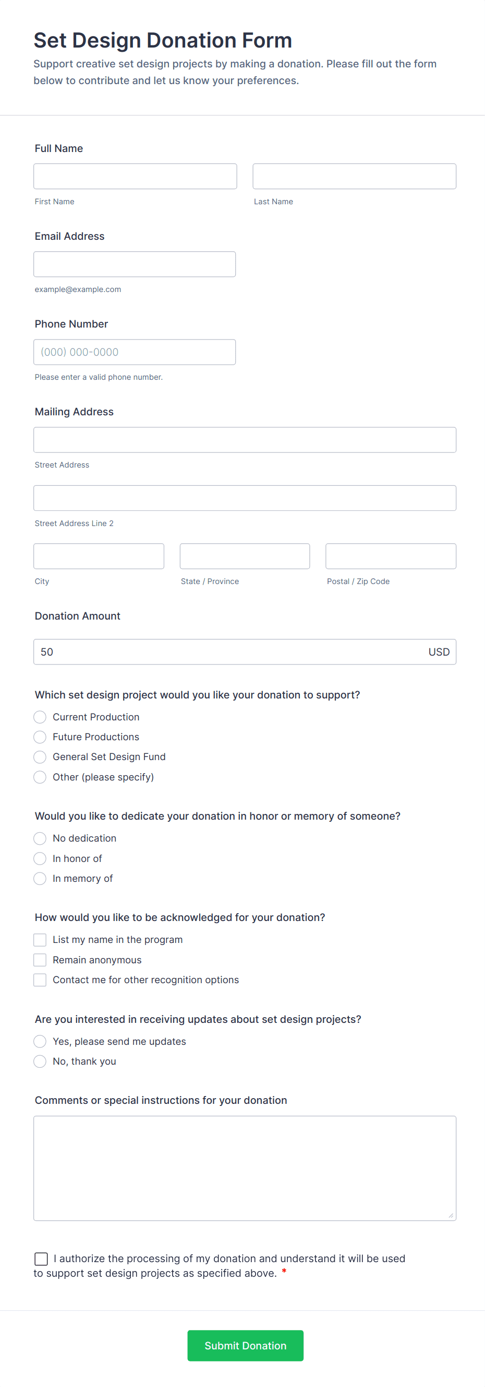Select Other (please specify) radio button
The width and height of the screenshot is (485, 1387).
click(40, 777)
